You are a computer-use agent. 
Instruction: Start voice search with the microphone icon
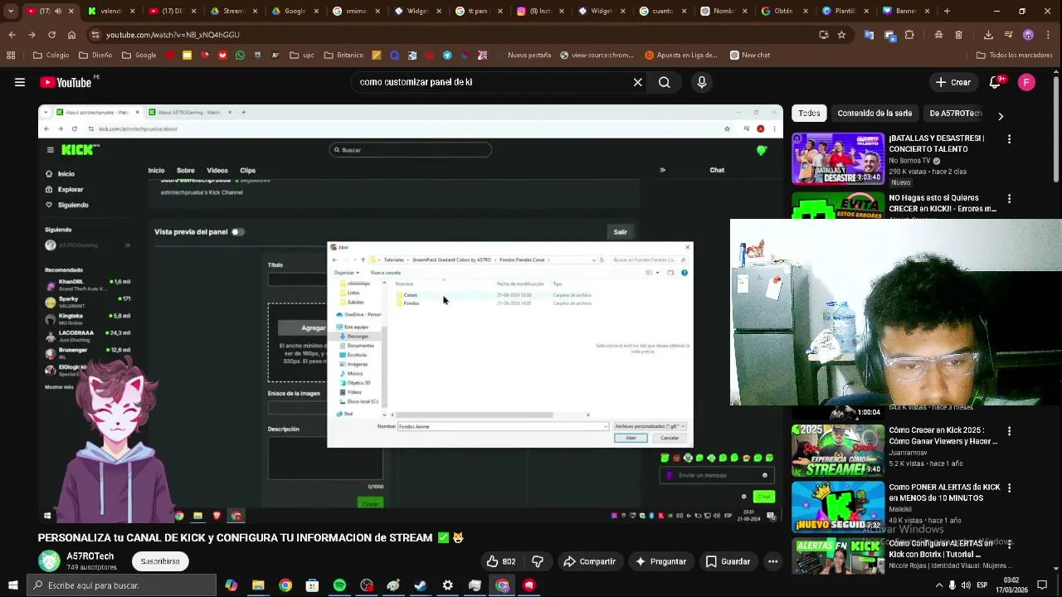(x=702, y=82)
